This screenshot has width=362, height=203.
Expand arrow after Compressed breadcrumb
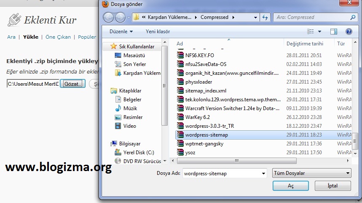[233, 18]
